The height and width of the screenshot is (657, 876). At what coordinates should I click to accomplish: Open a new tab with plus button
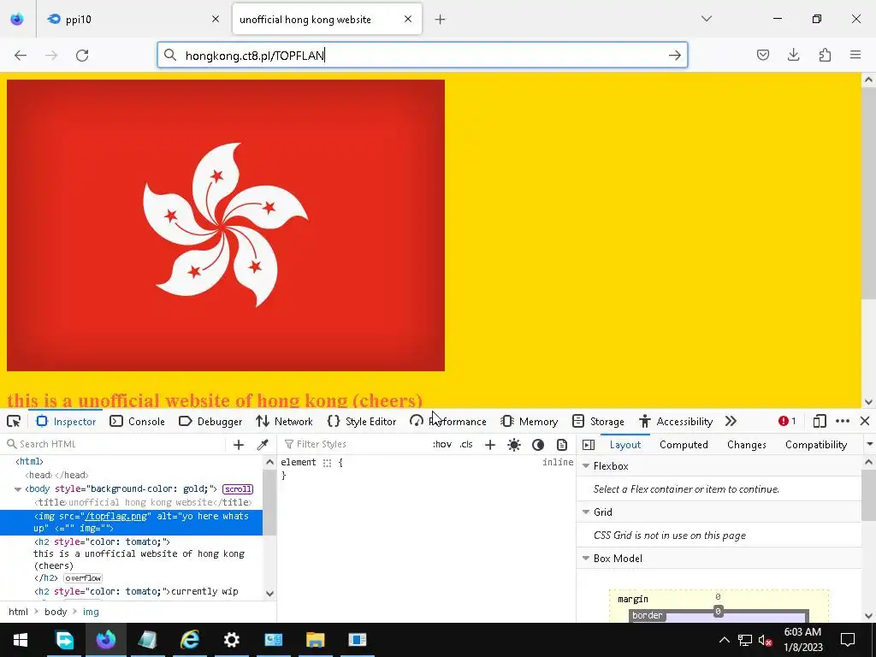point(441,20)
